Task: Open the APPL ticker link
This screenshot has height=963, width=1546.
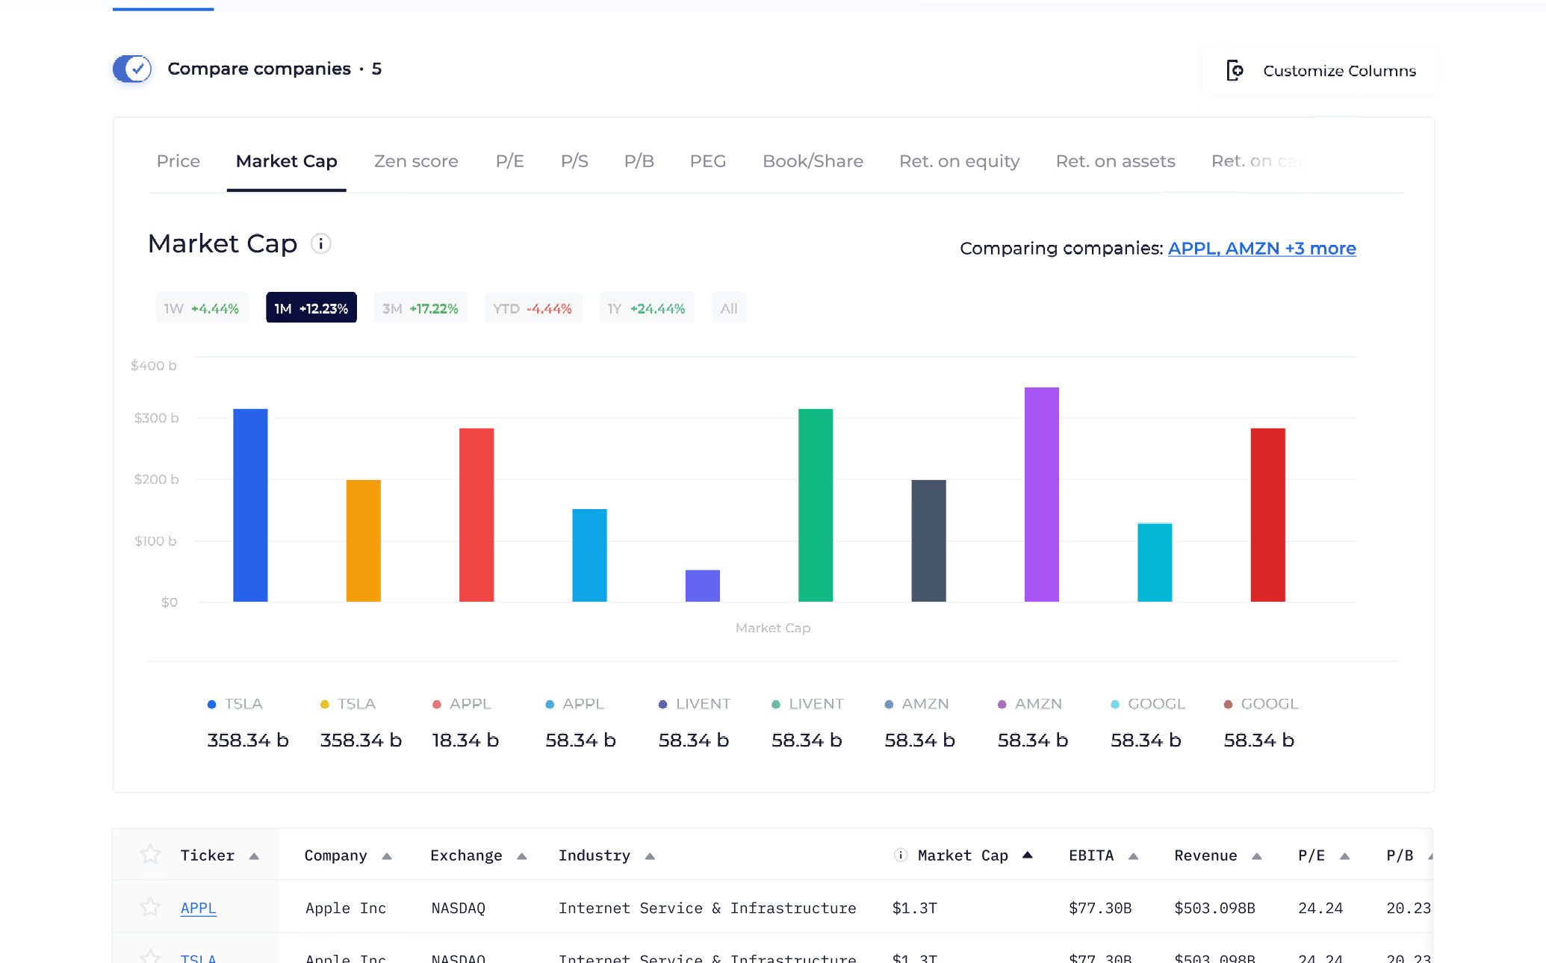Action: (199, 909)
